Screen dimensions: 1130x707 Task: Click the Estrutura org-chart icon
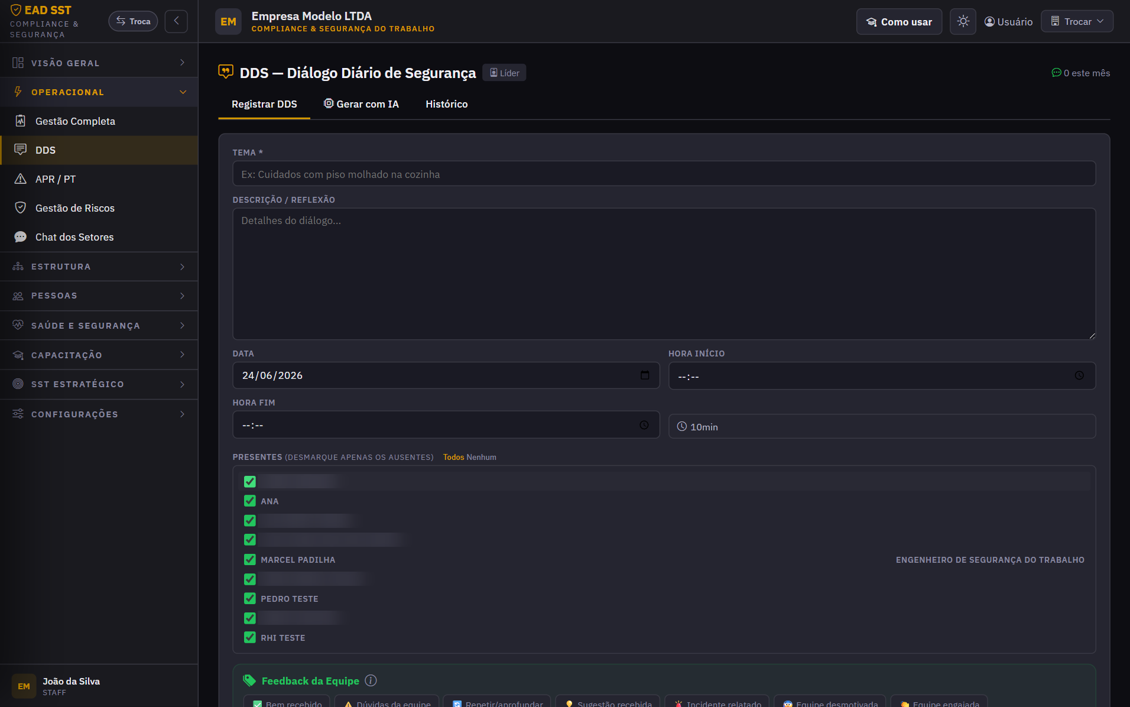[x=18, y=267]
